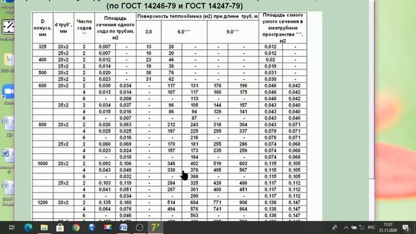The image size is (416, 234).
Task: Click the 'Площадь самого узкого сечения' header
Action: [x=283, y=27]
